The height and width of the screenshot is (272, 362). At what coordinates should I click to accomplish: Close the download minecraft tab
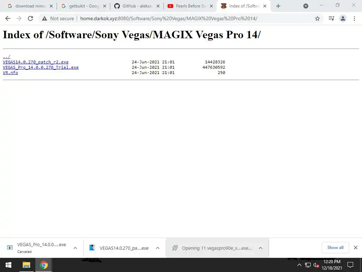pyautogui.click(x=51, y=6)
